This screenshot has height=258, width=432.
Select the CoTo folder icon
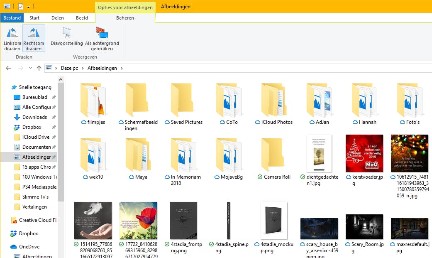[x=228, y=100]
